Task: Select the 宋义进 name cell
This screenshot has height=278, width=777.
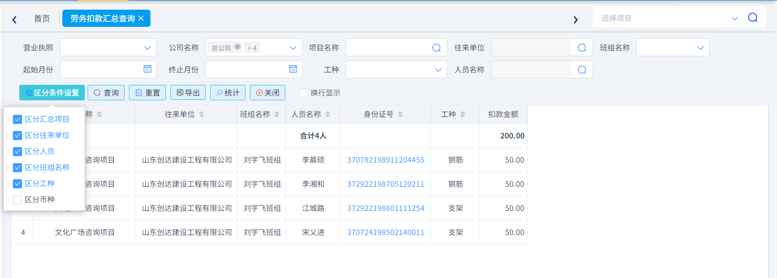Action: click(313, 232)
